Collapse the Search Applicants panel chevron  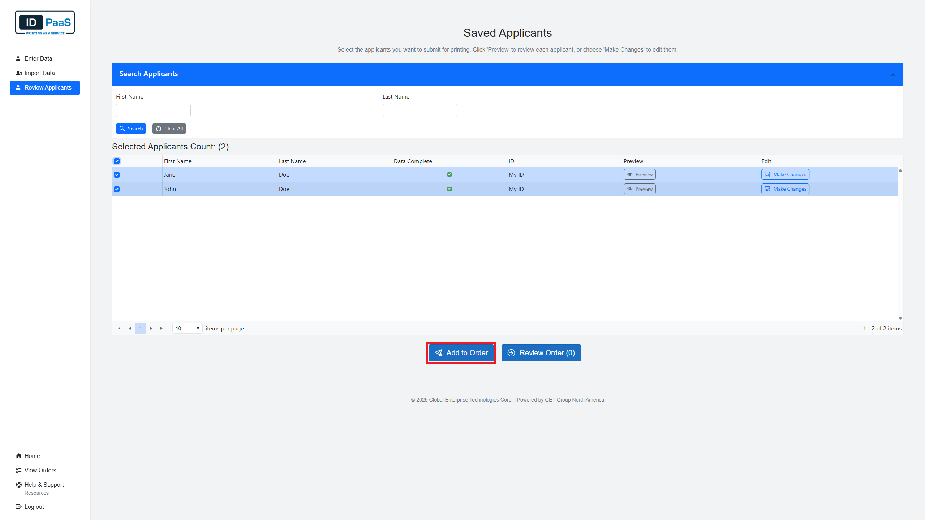(892, 75)
